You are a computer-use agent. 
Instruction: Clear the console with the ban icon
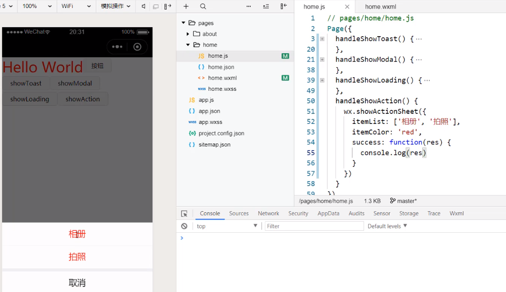(184, 226)
